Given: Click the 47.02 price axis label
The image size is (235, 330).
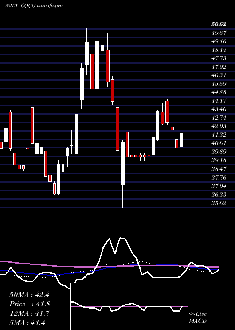Looking at the screenshot, I should [219, 67].
